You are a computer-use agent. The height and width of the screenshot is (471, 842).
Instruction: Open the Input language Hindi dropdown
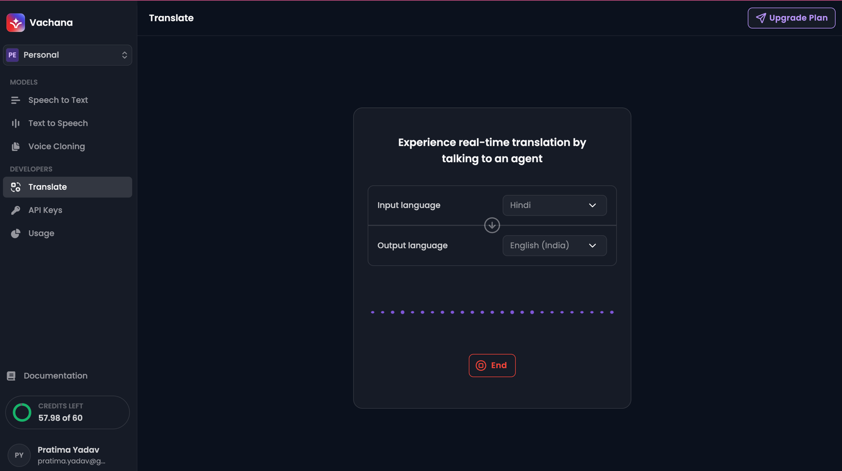click(554, 205)
